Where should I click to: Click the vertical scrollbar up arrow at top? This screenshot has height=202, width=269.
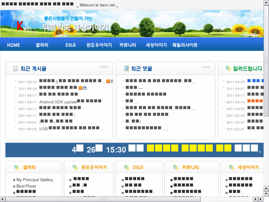266,2
